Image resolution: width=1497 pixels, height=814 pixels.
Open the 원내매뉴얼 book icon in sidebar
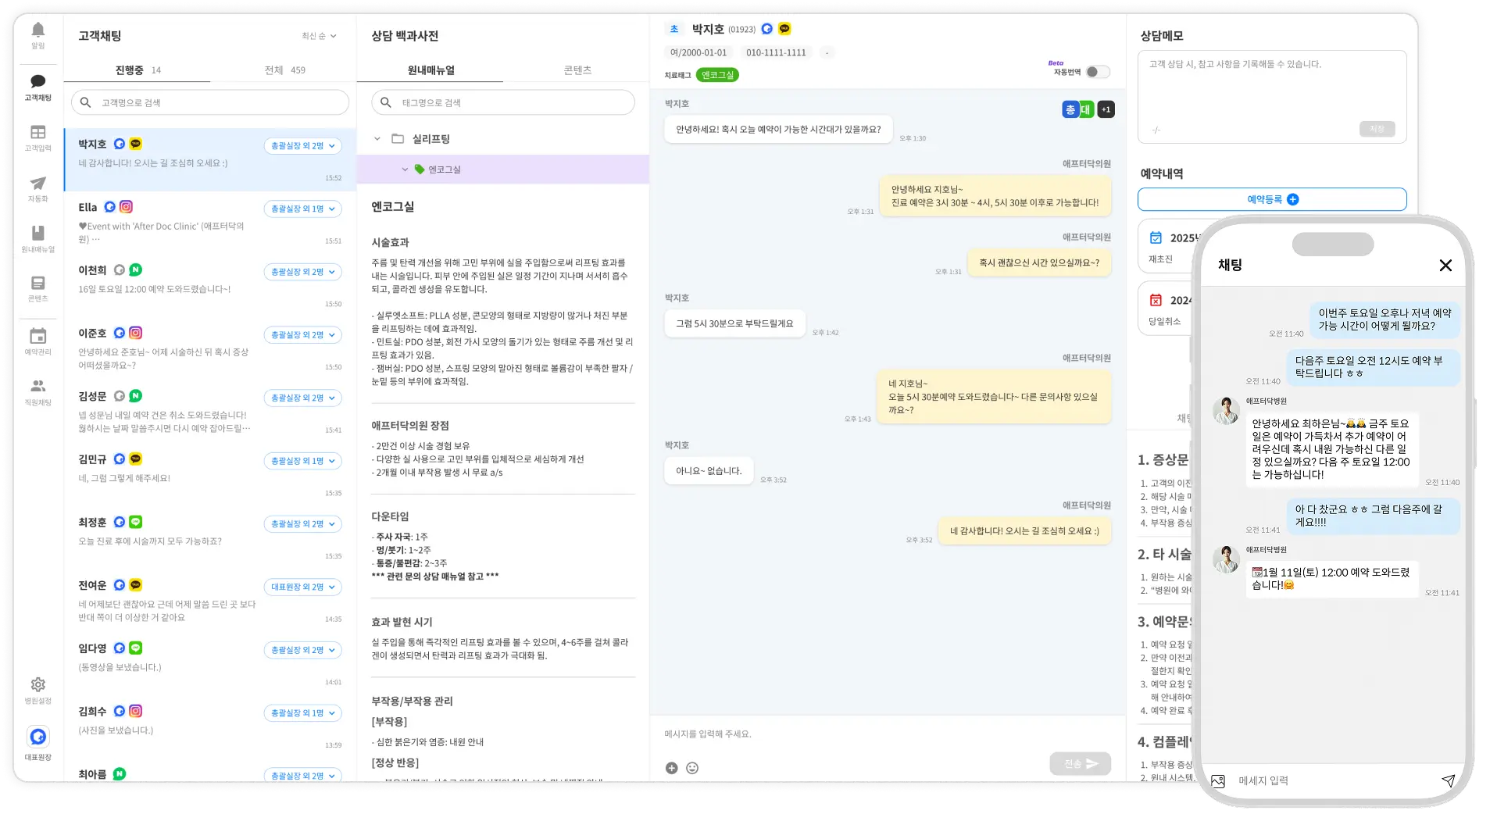[38, 233]
